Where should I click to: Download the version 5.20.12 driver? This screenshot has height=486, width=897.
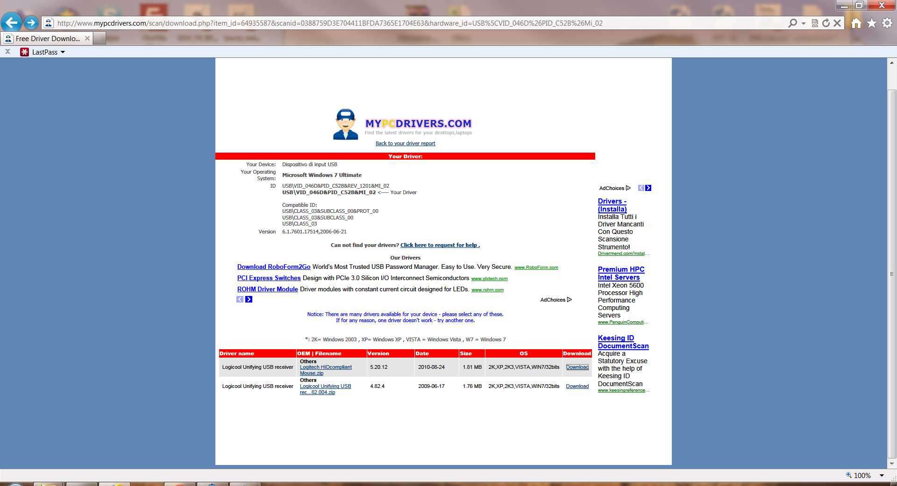pyautogui.click(x=577, y=367)
